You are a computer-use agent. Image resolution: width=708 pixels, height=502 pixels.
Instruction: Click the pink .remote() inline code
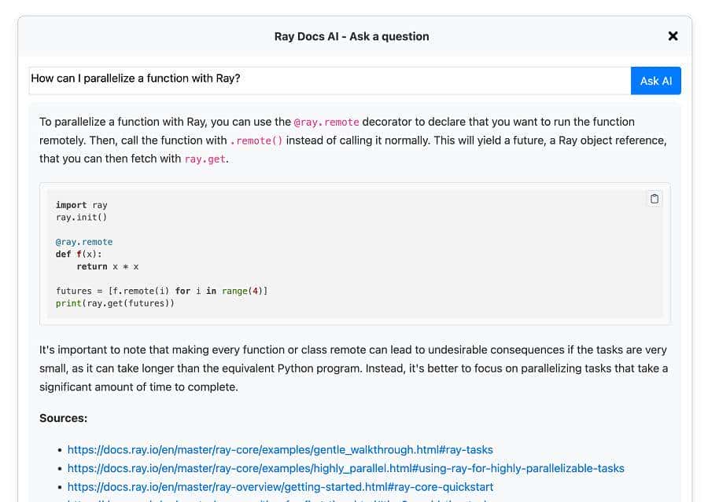click(x=256, y=141)
